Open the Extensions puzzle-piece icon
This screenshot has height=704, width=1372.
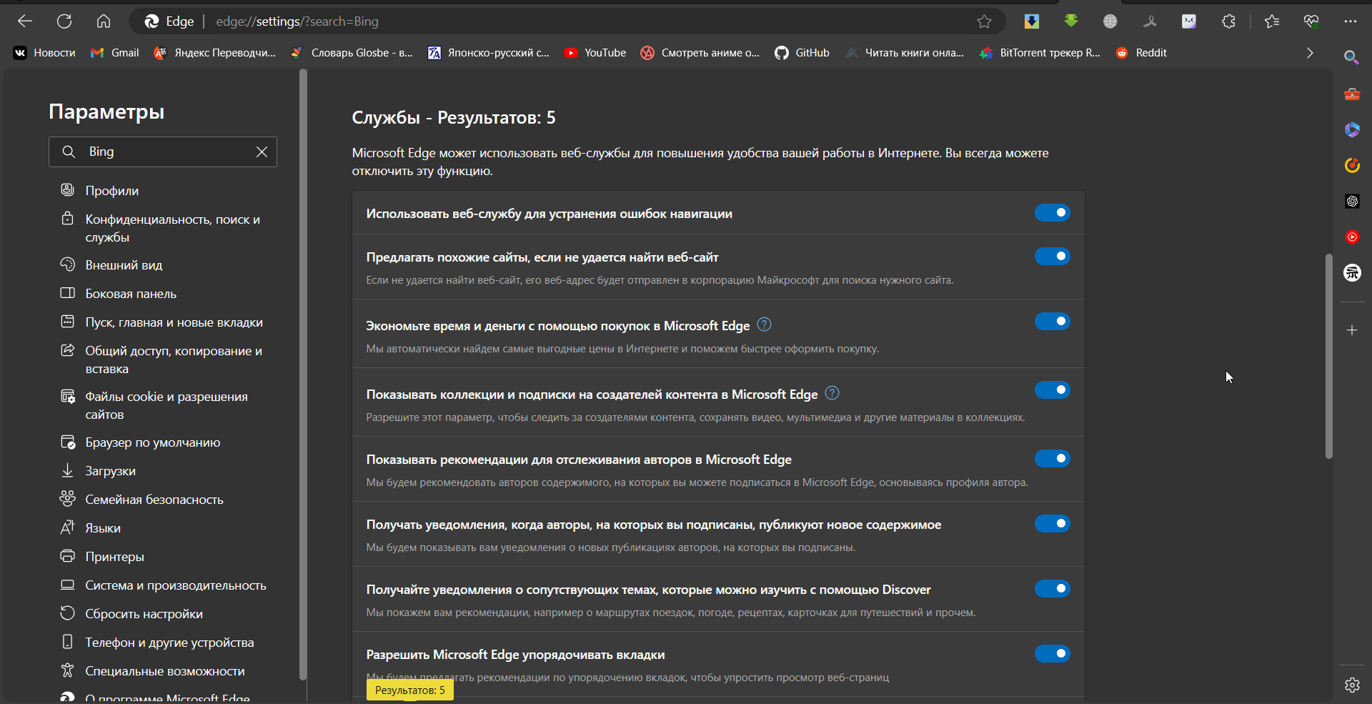pos(1228,21)
